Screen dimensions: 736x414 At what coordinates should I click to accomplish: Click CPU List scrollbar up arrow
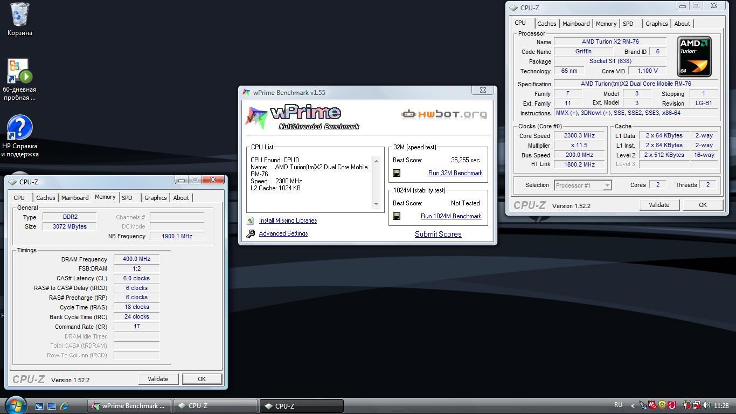pyautogui.click(x=376, y=161)
